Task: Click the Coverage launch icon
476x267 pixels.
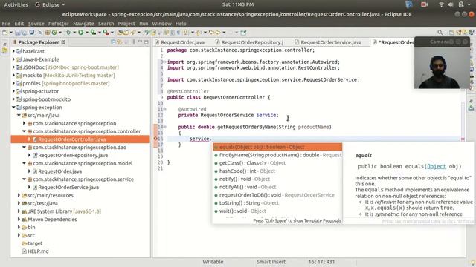Action: (93, 33)
